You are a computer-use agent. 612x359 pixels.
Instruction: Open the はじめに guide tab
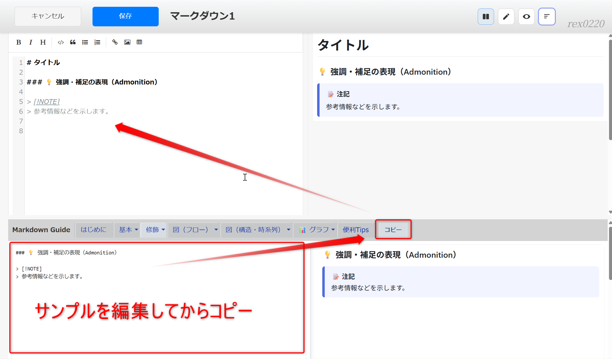tap(94, 230)
